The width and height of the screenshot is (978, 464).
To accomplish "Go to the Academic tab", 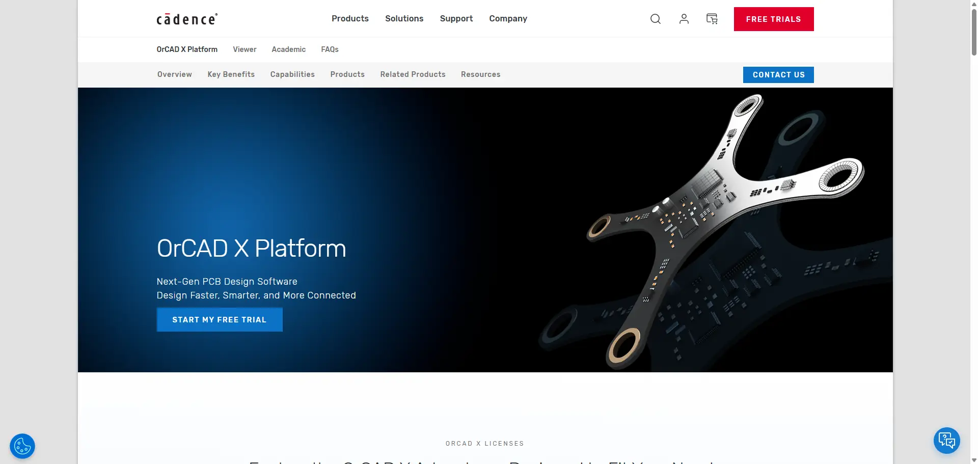I will 288,49.
